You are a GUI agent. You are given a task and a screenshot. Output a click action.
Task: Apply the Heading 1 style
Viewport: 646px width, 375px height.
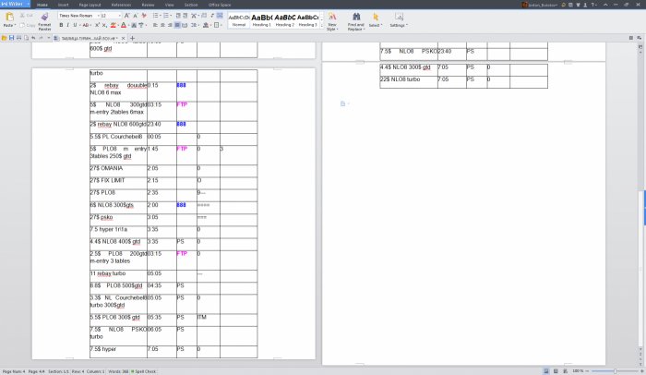tap(261, 19)
